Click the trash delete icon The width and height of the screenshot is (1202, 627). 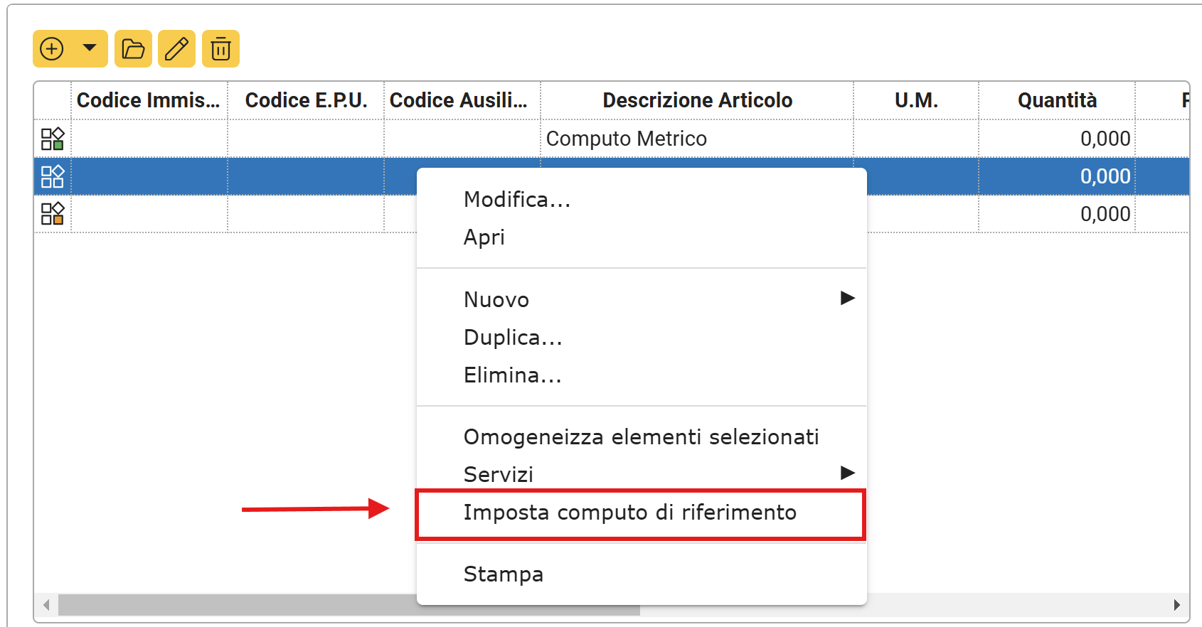point(220,49)
